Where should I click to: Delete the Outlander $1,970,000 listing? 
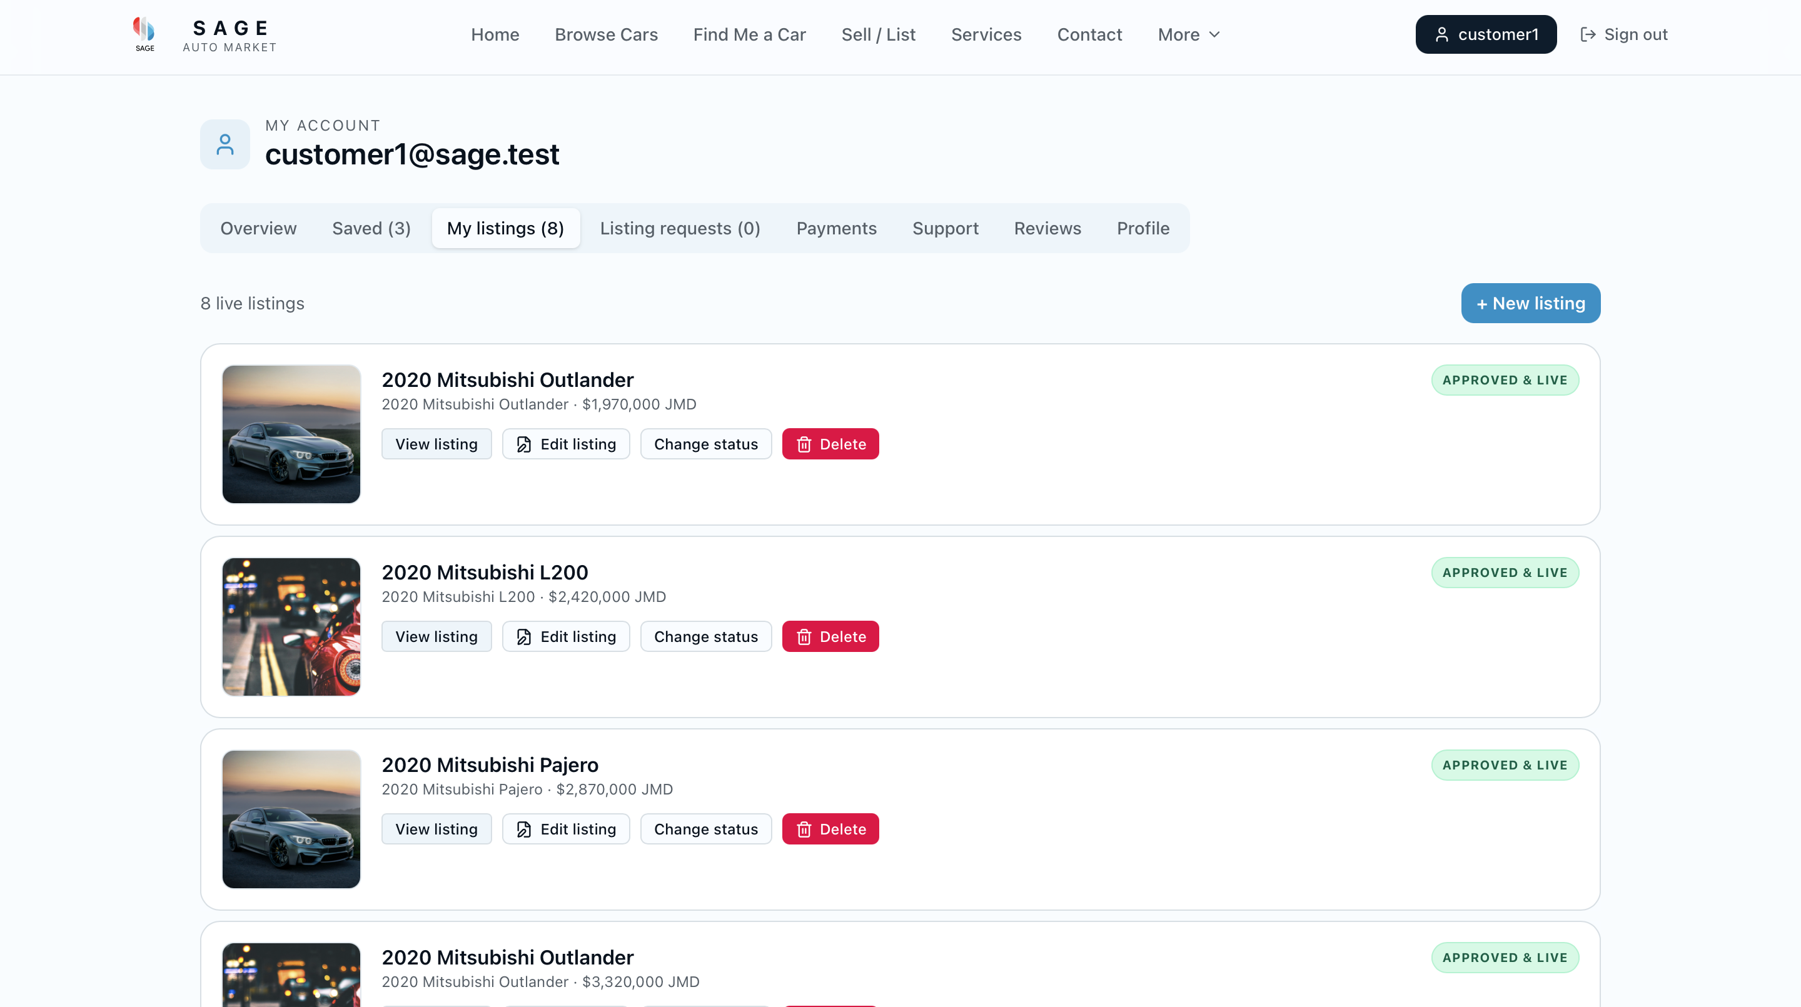pos(830,444)
